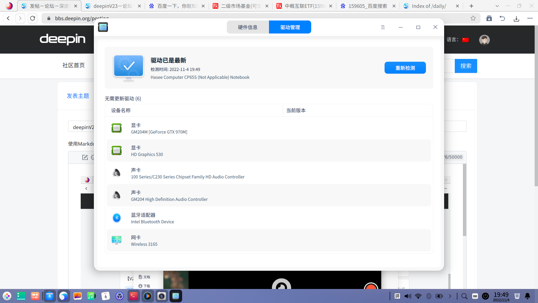Expand the browser tab list chevron

[497, 6]
